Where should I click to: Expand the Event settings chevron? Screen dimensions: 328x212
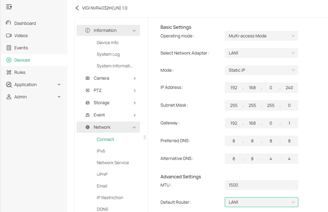pyautogui.click(x=135, y=115)
